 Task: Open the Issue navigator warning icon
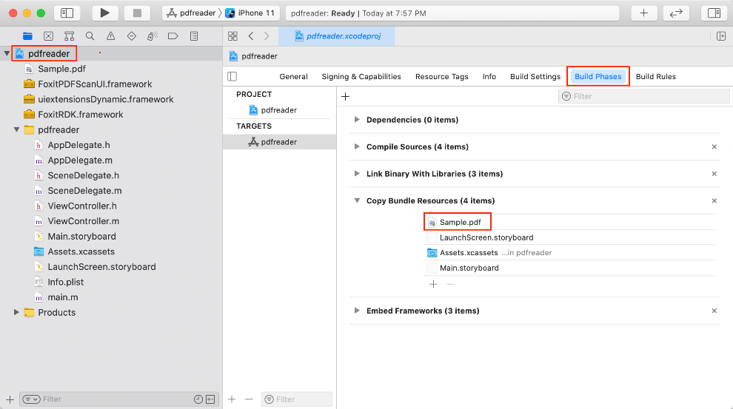[x=110, y=36]
